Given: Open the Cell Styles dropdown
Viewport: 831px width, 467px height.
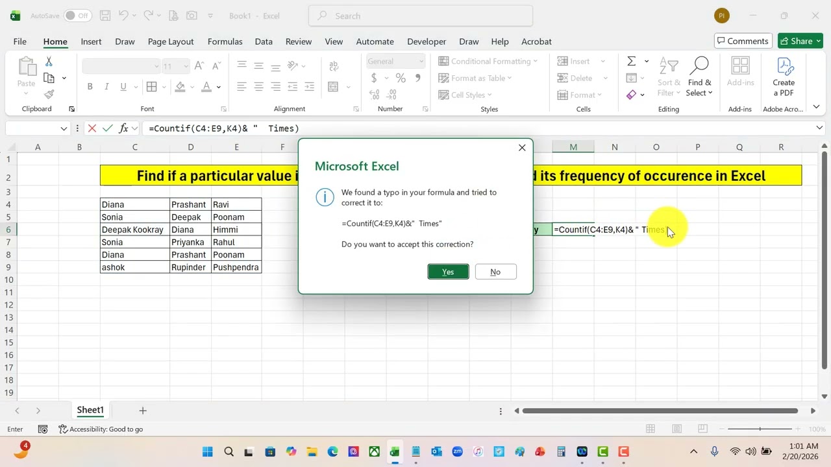Looking at the screenshot, I should tap(465, 95).
